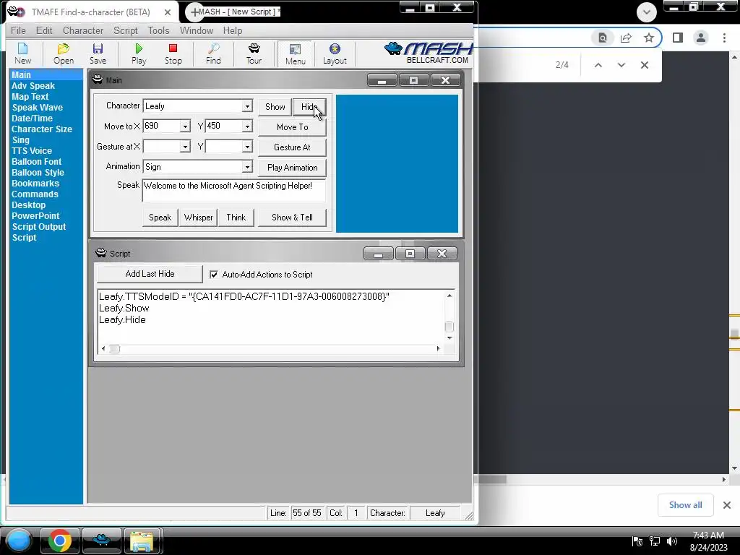Click the Show & Tell button
This screenshot has width=740, height=555.
point(292,218)
